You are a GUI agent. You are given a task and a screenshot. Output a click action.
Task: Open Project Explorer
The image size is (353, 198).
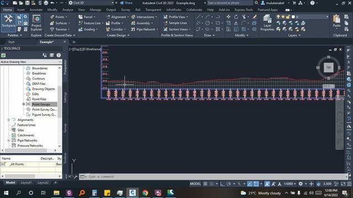[36, 23]
